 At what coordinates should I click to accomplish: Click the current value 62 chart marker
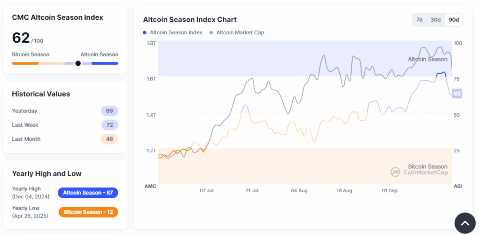click(457, 94)
